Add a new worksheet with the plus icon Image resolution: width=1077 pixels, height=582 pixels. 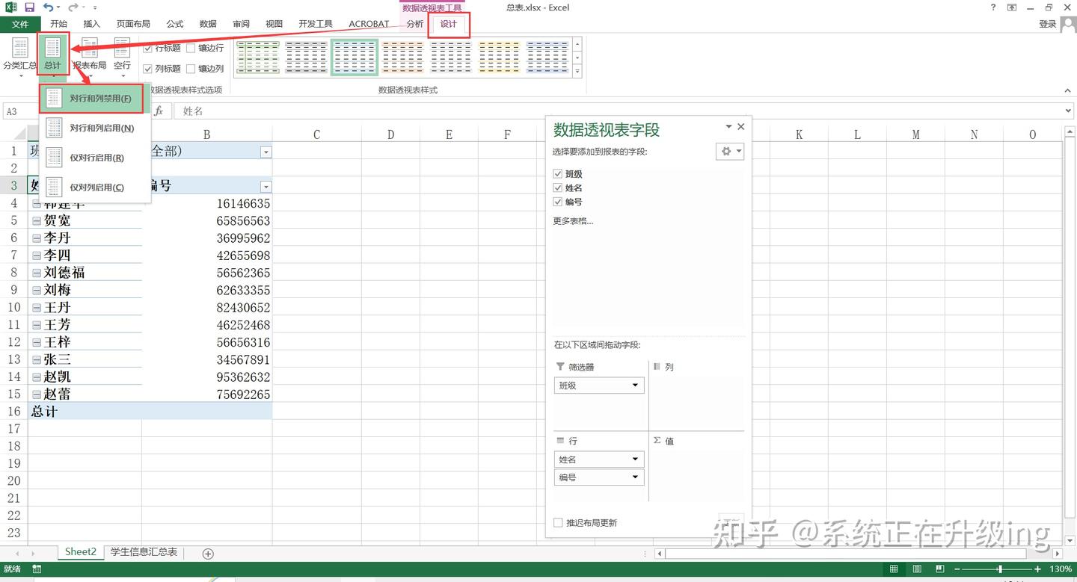[x=207, y=553]
